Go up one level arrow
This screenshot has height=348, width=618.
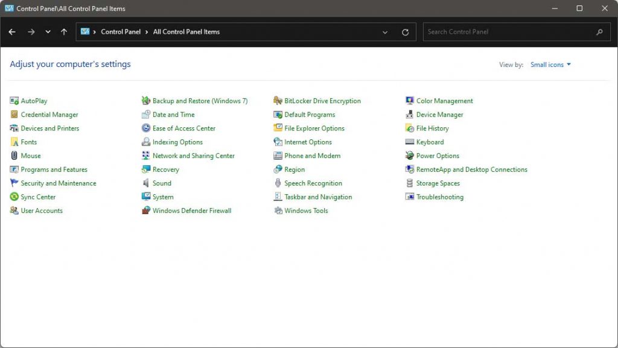(x=64, y=32)
